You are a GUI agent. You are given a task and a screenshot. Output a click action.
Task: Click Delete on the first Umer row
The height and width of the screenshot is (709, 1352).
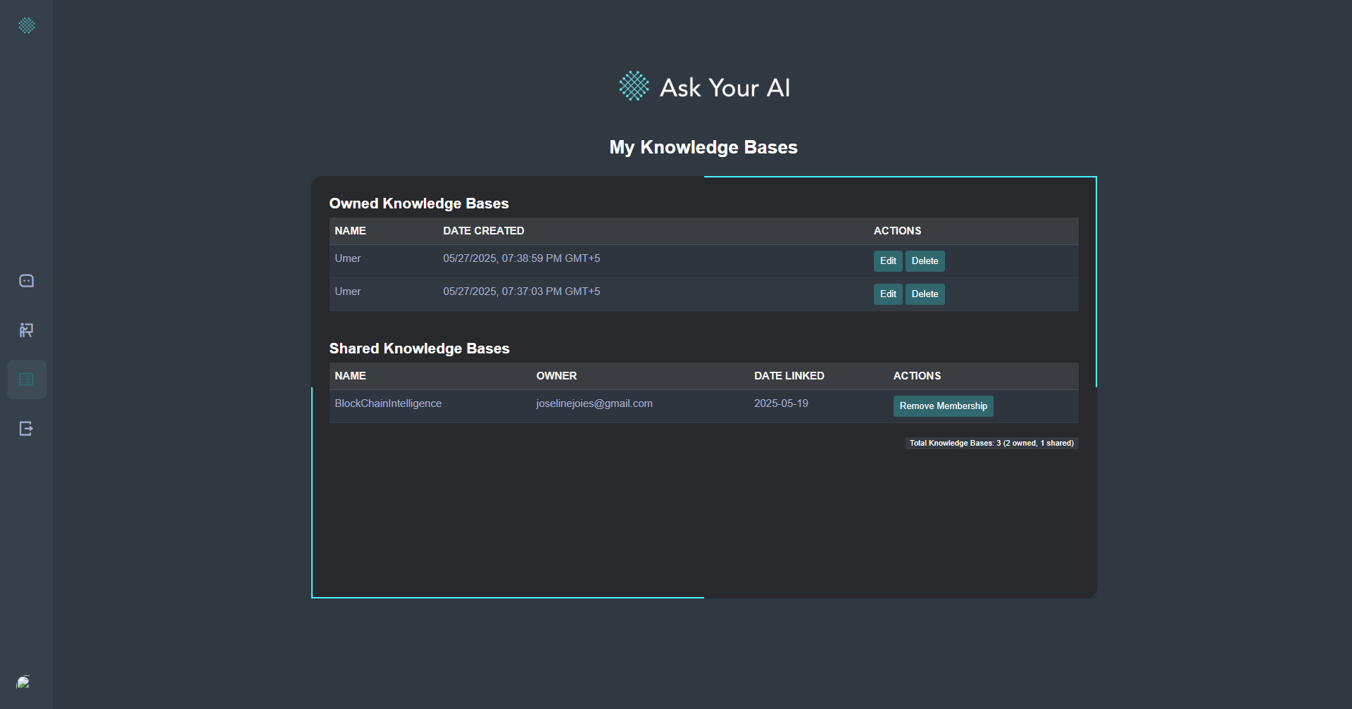click(925, 261)
